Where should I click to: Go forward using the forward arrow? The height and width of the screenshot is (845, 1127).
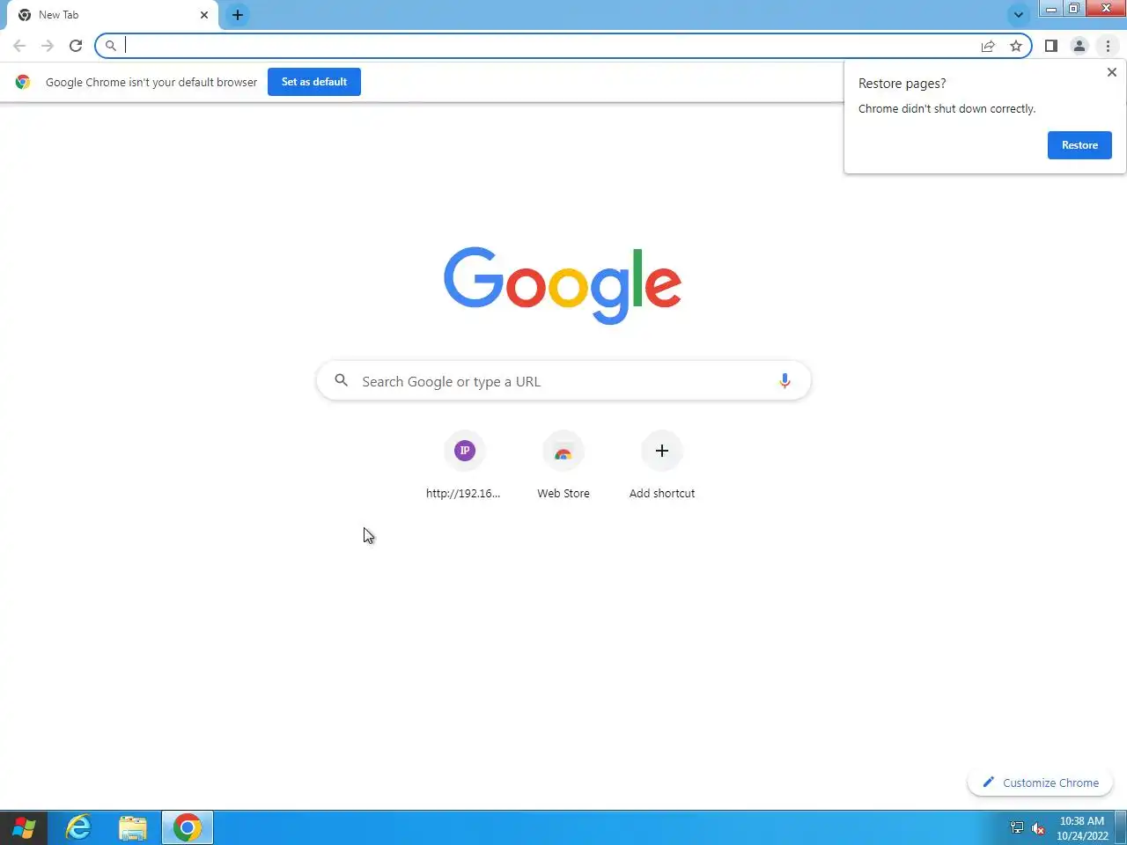(x=48, y=46)
